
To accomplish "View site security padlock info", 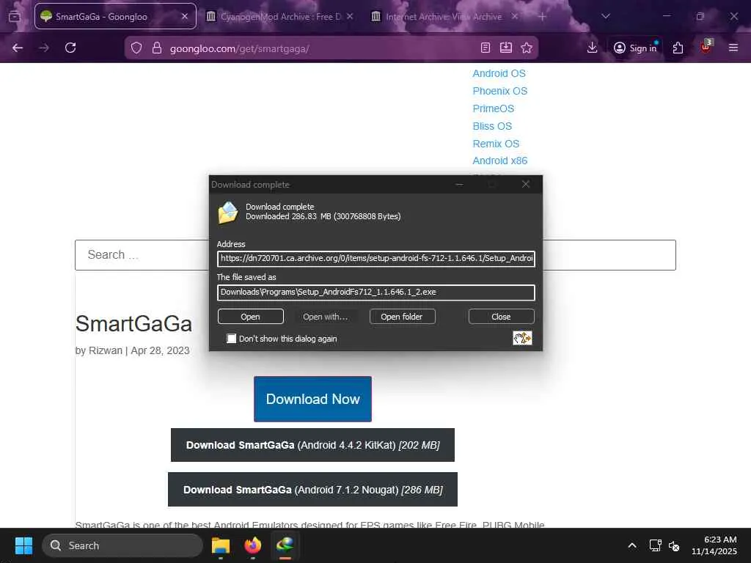I will [x=157, y=48].
